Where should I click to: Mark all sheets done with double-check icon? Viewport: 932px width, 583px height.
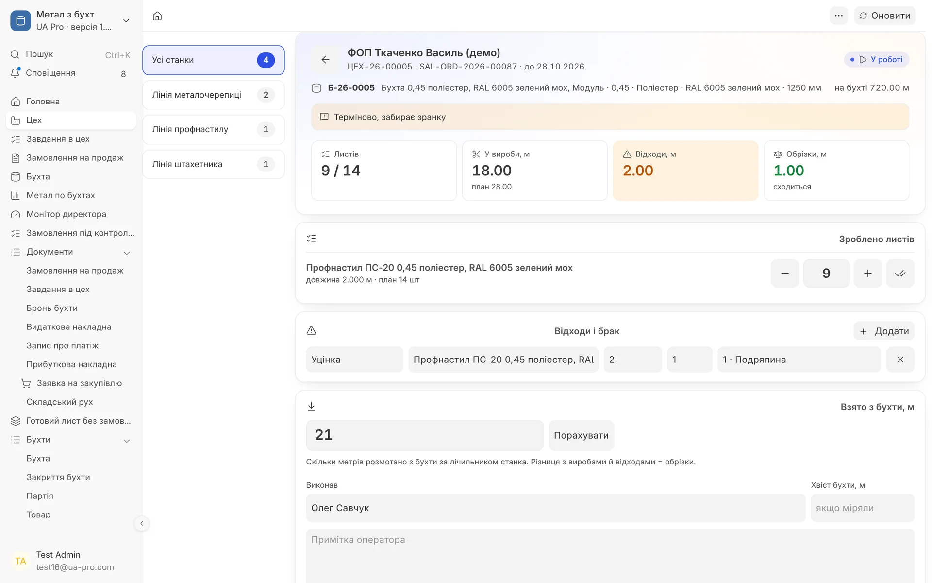(900, 274)
